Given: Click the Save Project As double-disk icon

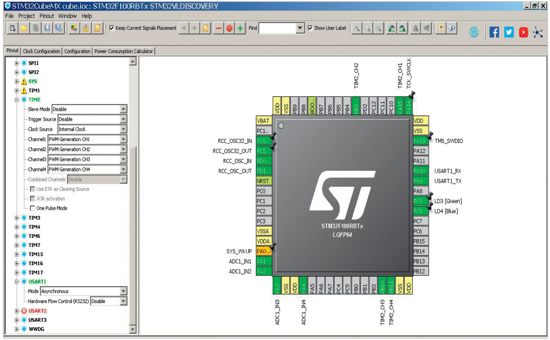Looking at the screenshot, I should click(58, 28).
